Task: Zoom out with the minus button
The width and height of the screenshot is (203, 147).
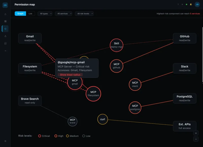Action: click(196, 139)
